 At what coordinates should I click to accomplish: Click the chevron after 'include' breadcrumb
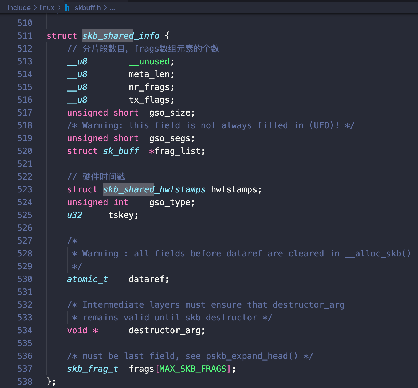[x=35, y=8]
